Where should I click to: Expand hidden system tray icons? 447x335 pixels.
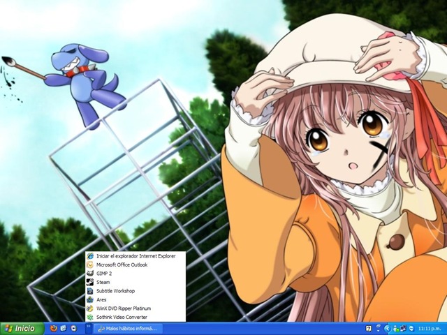coord(388,329)
